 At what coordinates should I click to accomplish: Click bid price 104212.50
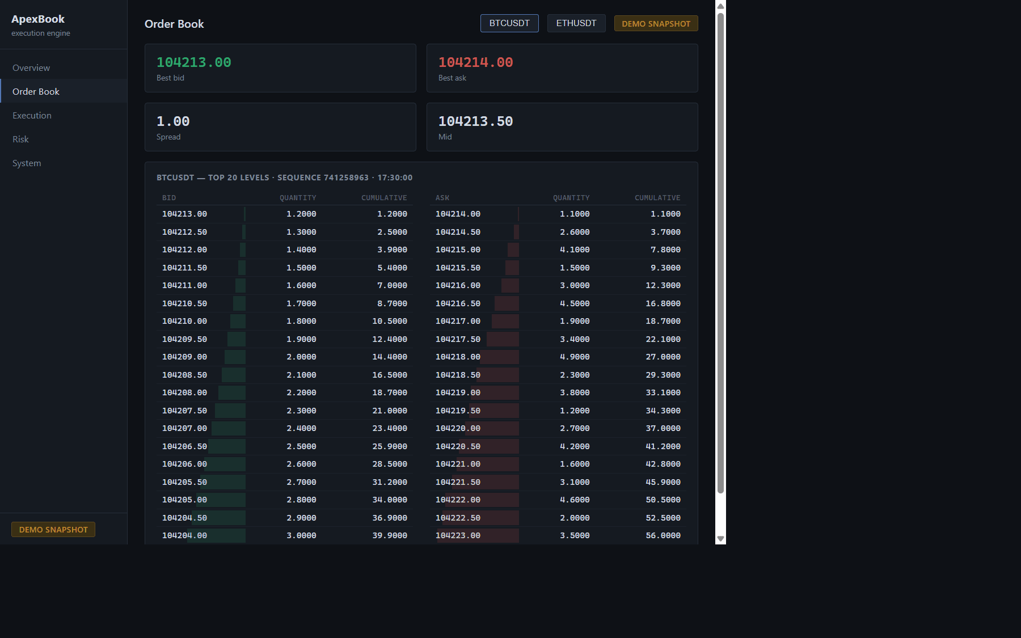[x=184, y=232]
